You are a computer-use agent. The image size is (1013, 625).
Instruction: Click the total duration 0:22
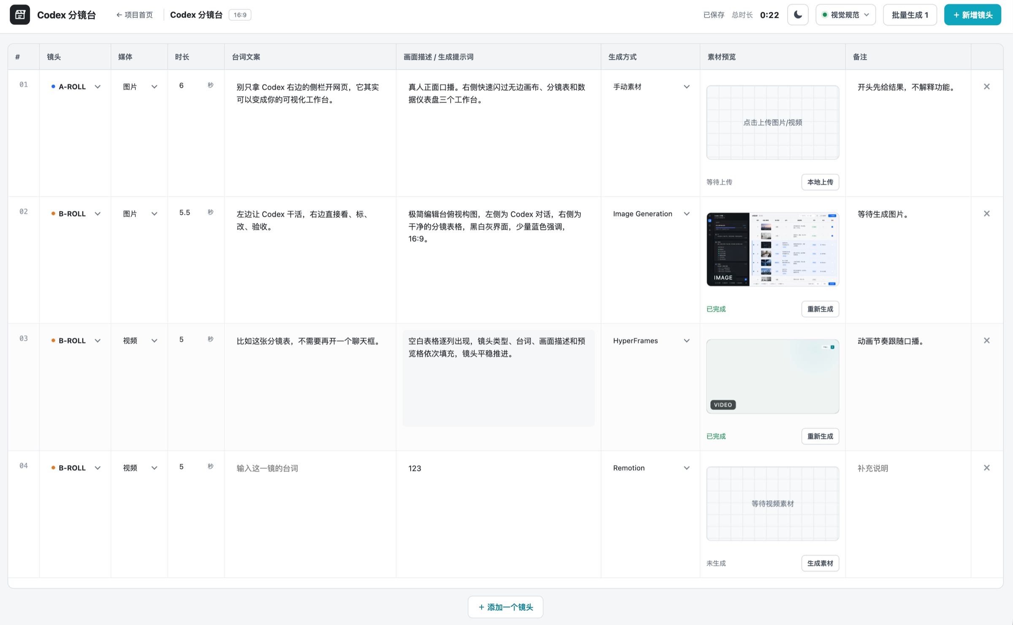pyautogui.click(x=769, y=15)
